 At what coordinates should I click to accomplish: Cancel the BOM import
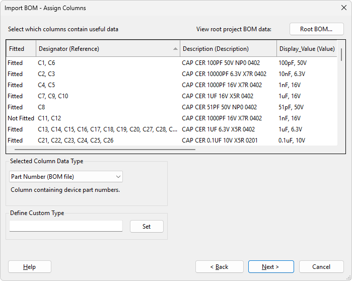click(x=321, y=267)
